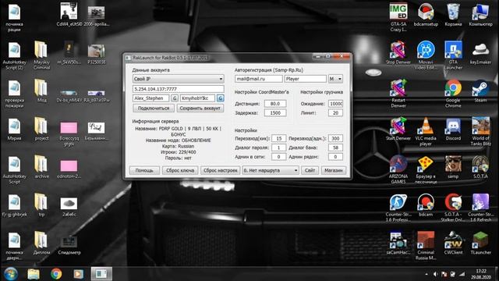Screen dimensions: 499x281
Task: Open the Mayskiy Criminal folder
Action: 41,55
